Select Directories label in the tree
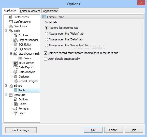Screen dimensions: 147x137 pos(20,26)
